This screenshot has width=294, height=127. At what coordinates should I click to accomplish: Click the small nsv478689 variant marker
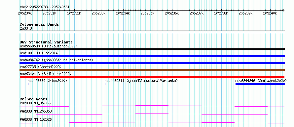[28, 84]
